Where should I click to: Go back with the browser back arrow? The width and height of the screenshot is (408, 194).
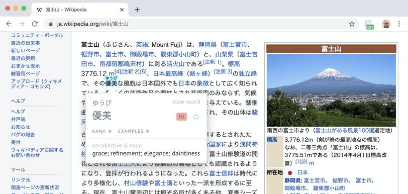click(x=9, y=24)
